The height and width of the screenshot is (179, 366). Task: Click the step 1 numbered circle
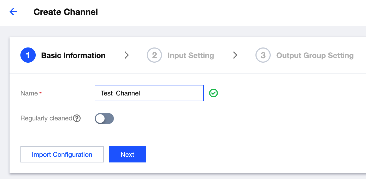click(x=28, y=55)
